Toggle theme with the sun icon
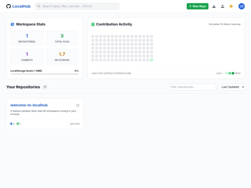251x188 pixels. tap(231, 6)
